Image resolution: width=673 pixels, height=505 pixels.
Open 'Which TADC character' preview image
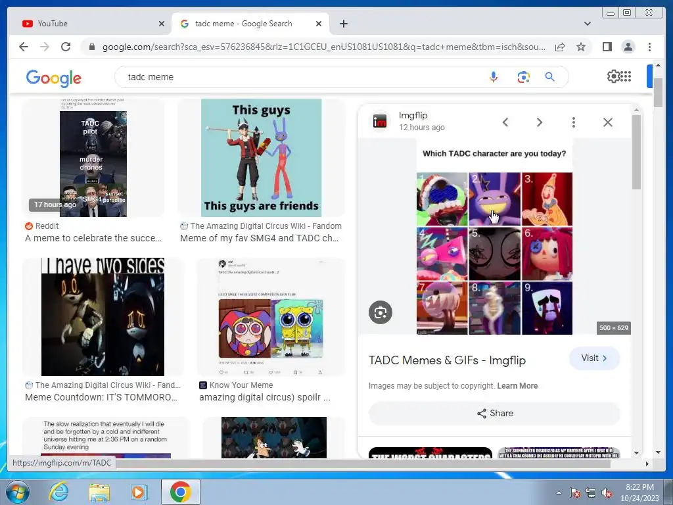494,236
